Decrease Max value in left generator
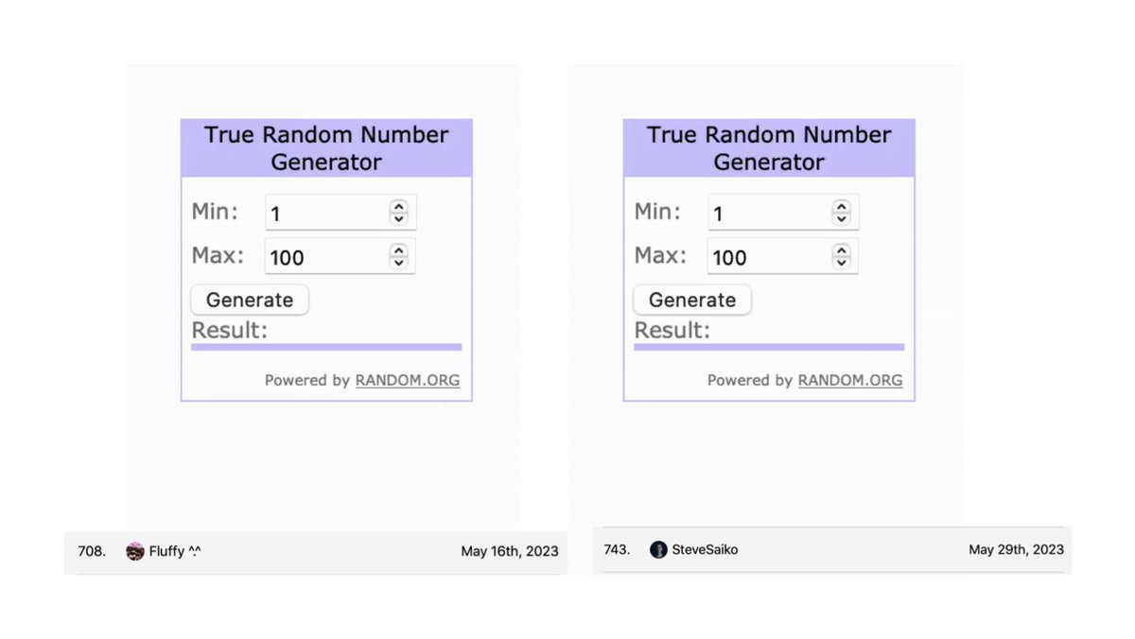 [399, 262]
